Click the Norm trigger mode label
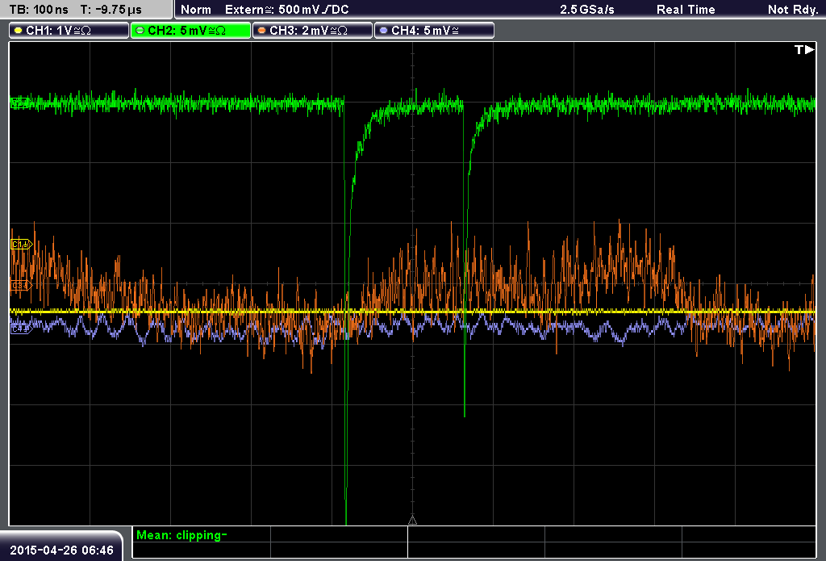This screenshot has height=561, width=826. point(196,10)
